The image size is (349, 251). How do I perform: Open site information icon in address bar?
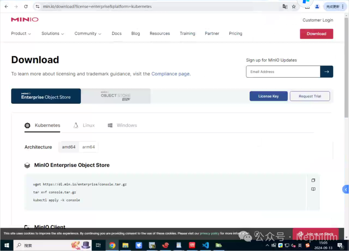37,6
